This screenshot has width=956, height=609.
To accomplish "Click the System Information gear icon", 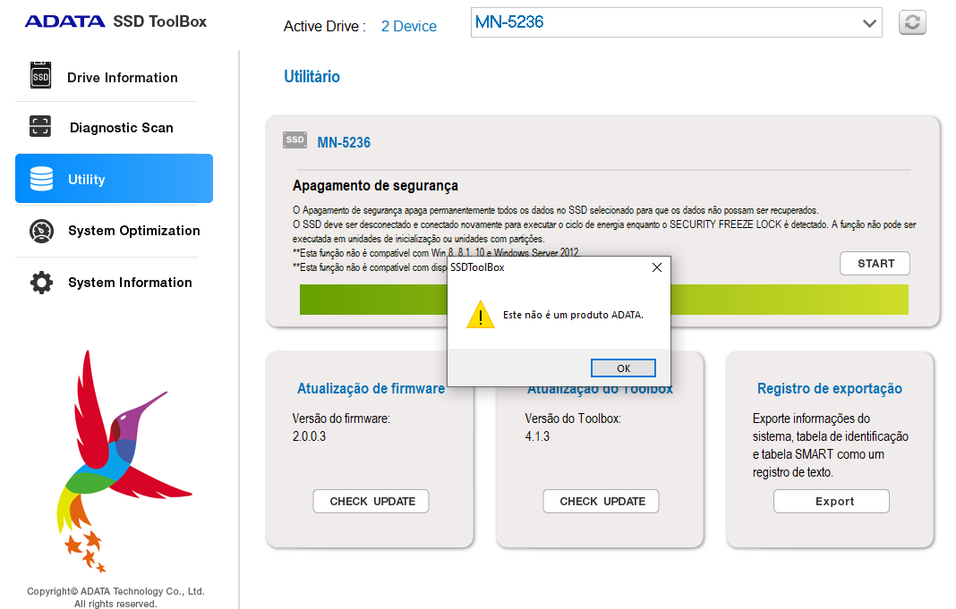I will 41,283.
